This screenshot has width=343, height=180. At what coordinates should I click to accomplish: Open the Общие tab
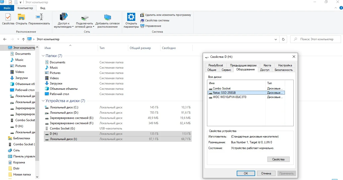pyautogui.click(x=212, y=70)
